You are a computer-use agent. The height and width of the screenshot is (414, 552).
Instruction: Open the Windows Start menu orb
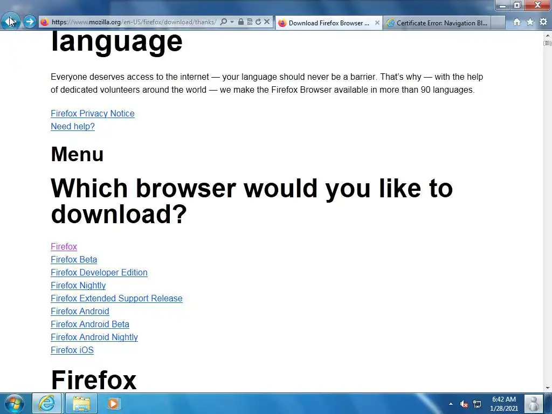pos(15,403)
